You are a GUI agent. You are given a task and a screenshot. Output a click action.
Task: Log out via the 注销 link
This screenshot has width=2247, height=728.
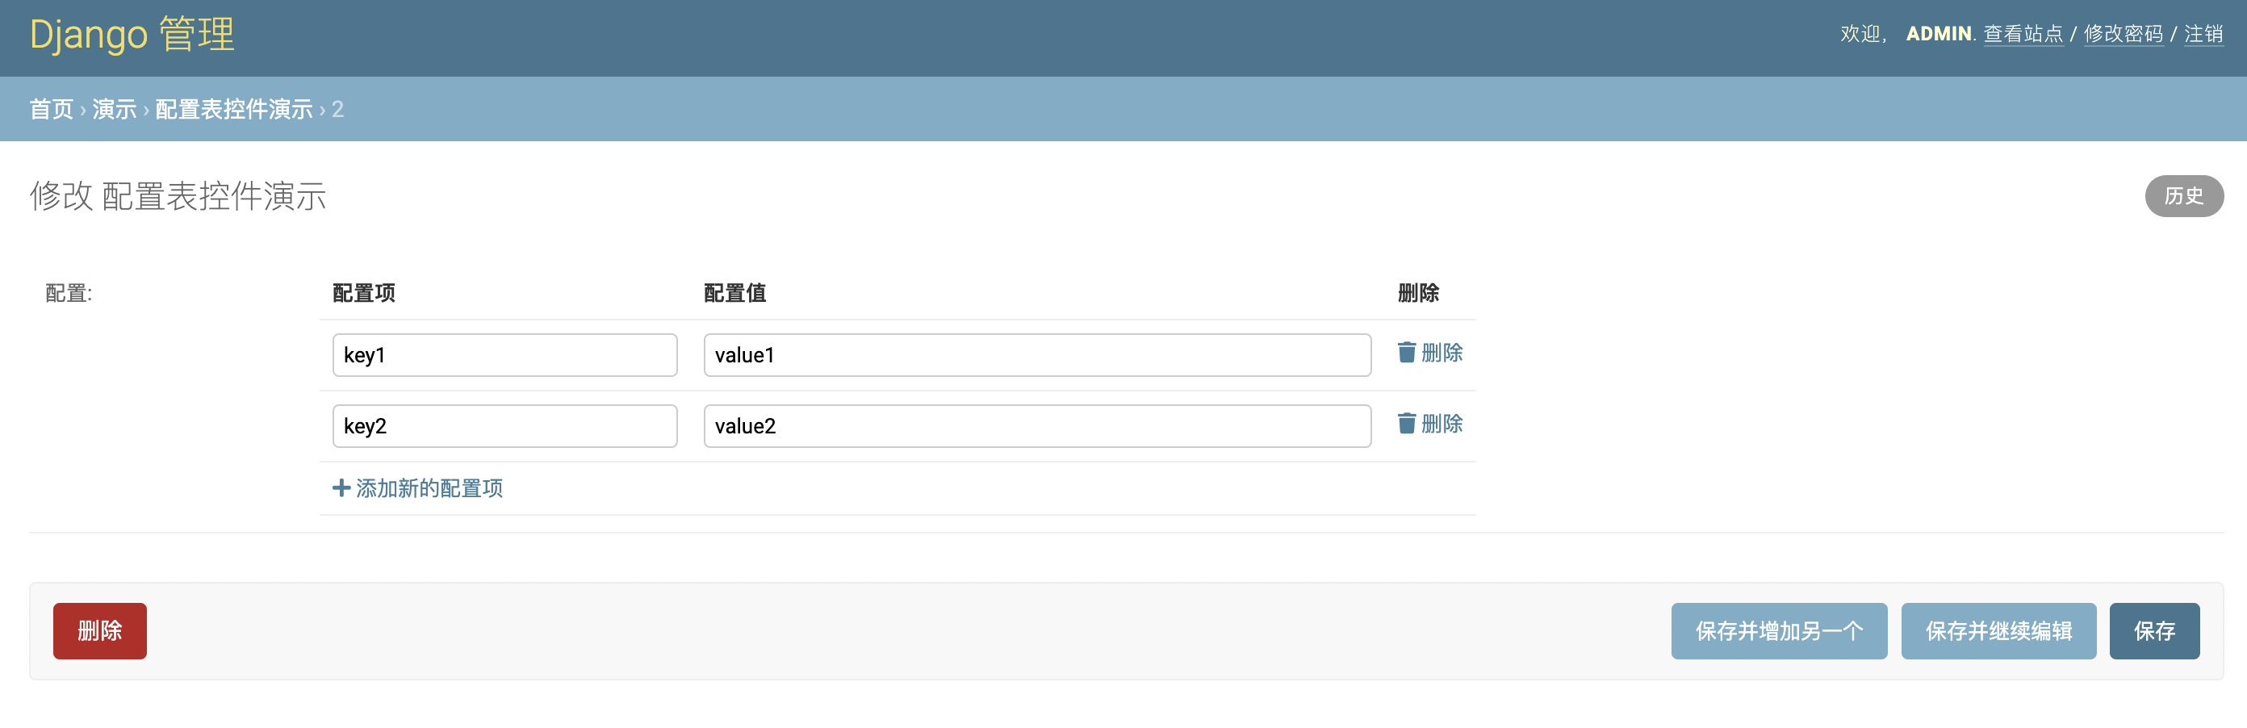(x=2203, y=34)
